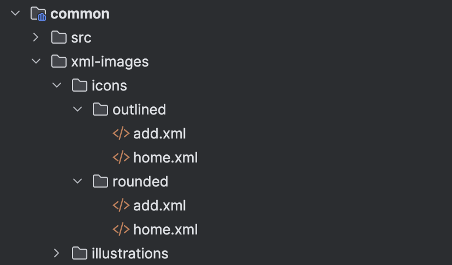This screenshot has width=452, height=265.
Task: Expand the src folder
Action: [36, 38]
